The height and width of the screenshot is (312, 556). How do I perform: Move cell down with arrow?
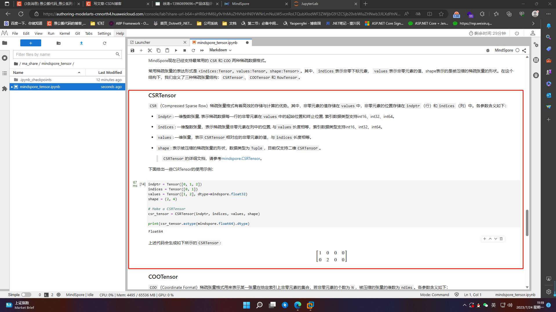coord(496,239)
